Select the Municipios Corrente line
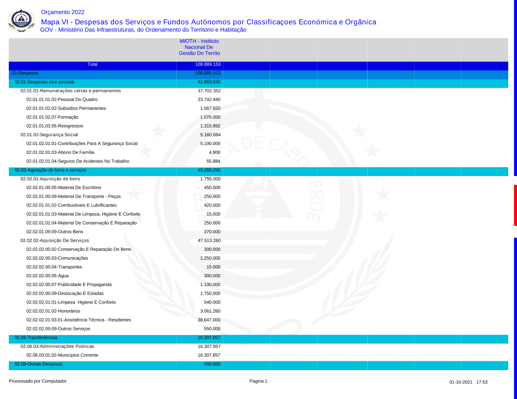 pyautogui.click(x=62, y=355)
